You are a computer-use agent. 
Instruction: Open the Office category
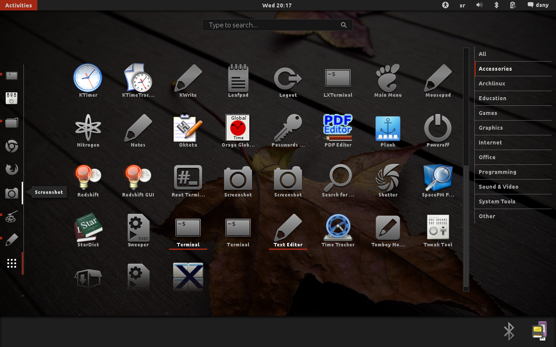point(513,157)
